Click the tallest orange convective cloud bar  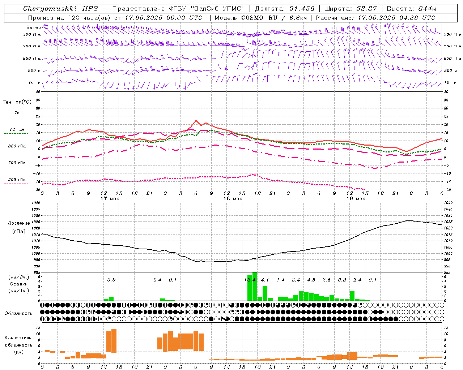tap(114, 341)
